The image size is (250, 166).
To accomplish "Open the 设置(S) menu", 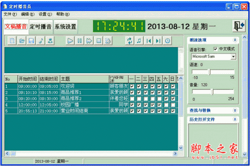I will (x=45, y=14).
